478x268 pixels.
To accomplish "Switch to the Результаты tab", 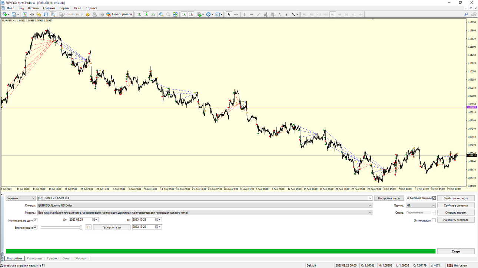I will (x=34, y=258).
